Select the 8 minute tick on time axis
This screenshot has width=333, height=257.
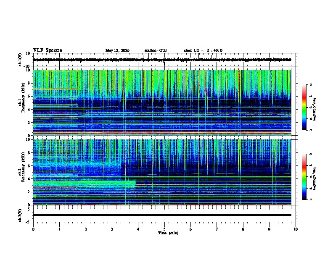(243, 229)
